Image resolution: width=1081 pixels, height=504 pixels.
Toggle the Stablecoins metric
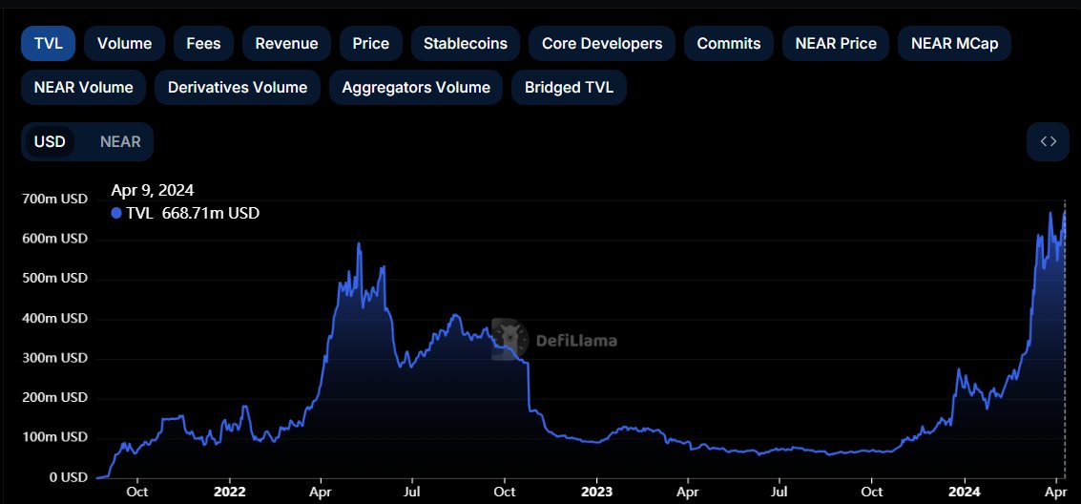[x=466, y=44]
